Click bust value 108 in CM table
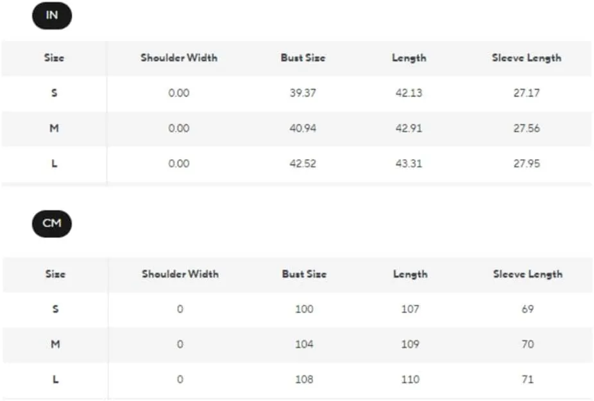This screenshot has height=401, width=594. pos(304,380)
